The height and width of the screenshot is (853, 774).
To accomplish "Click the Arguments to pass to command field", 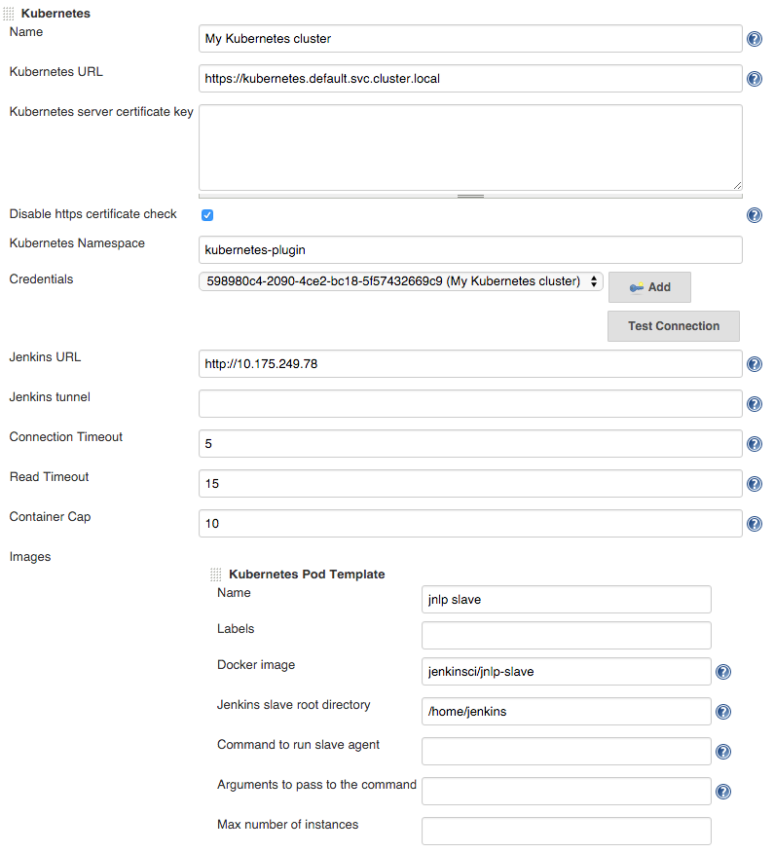I will (567, 791).
